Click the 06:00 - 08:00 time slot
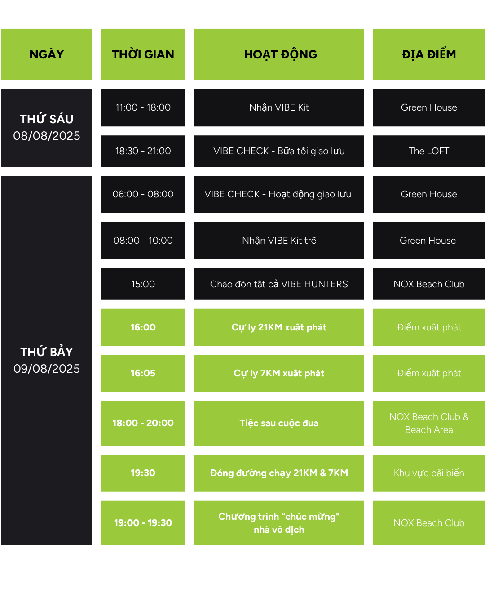This screenshot has width=485, height=607. tap(143, 194)
